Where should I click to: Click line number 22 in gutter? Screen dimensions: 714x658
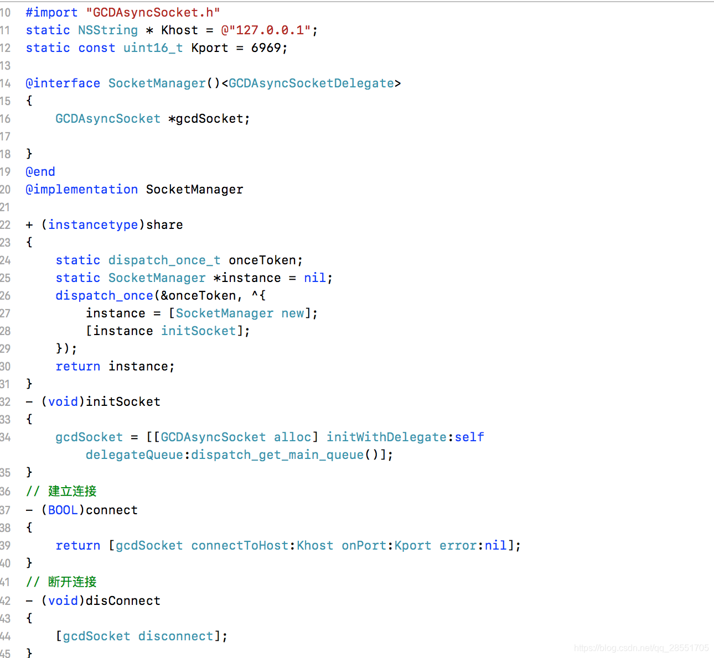coord(5,224)
